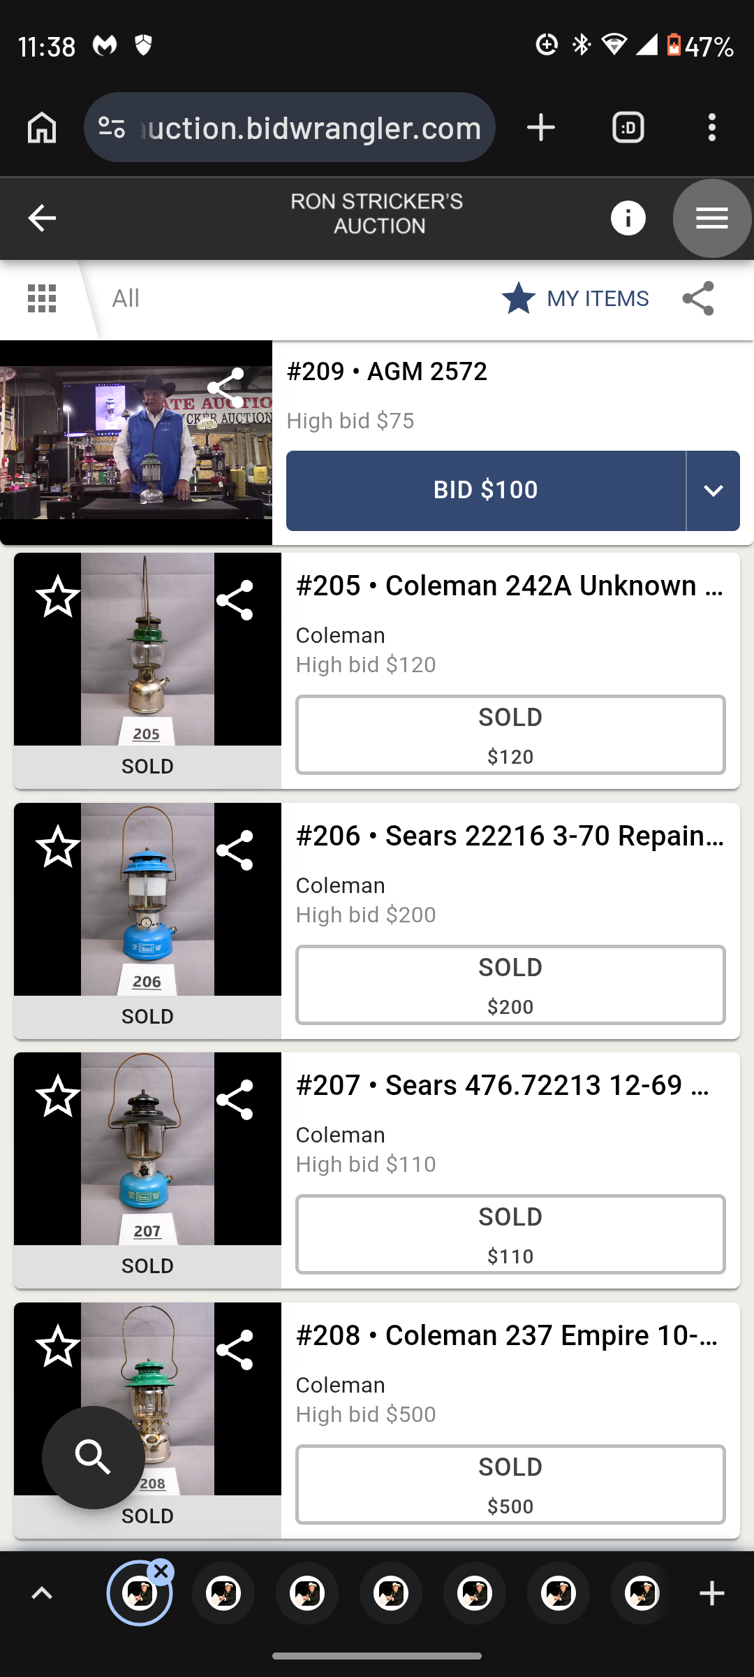Share the auction catalog via top share icon
The height and width of the screenshot is (1677, 754).
698,298
